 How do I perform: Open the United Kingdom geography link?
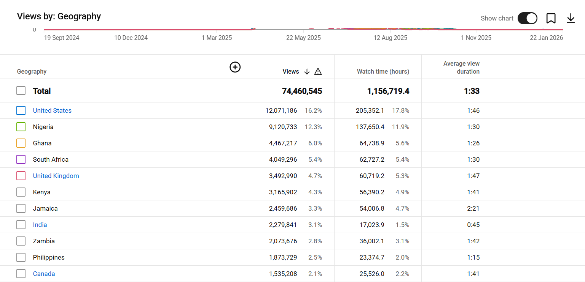pyautogui.click(x=56, y=176)
